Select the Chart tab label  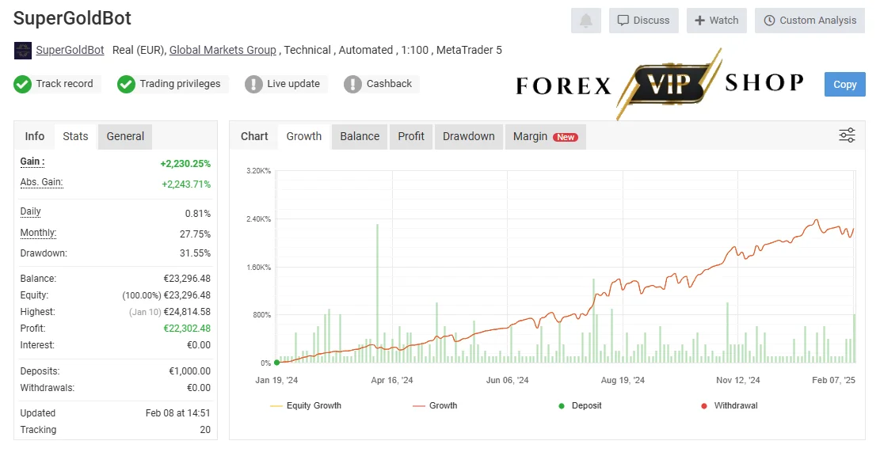click(x=254, y=136)
